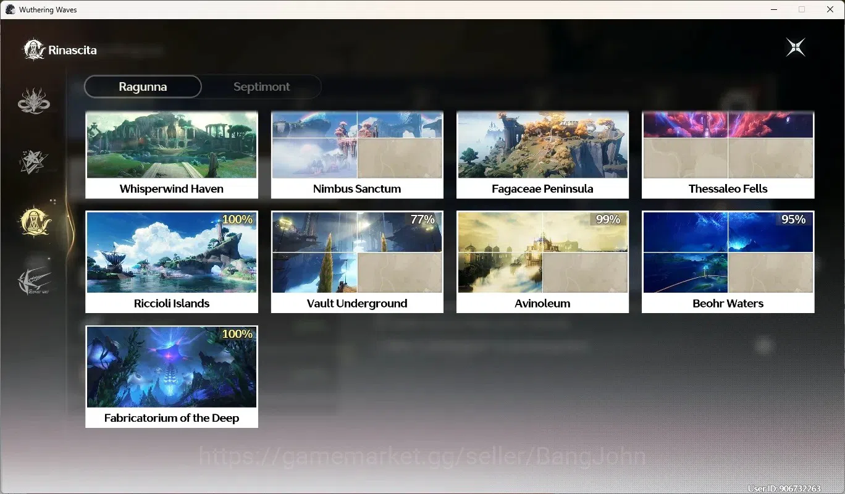Open the Whisperwind Haven area card
This screenshot has height=494, width=845.
pos(172,155)
